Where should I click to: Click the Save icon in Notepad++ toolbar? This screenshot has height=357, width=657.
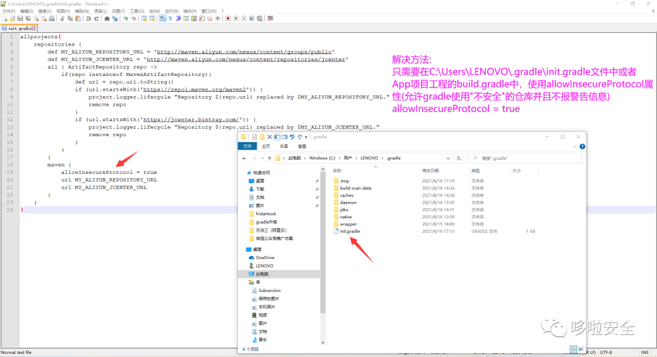[20, 18]
